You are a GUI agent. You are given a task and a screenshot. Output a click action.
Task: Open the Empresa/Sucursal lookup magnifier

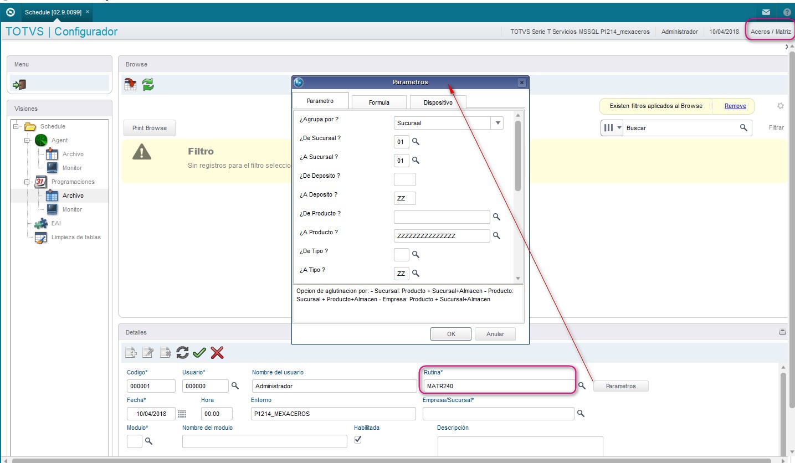click(581, 413)
